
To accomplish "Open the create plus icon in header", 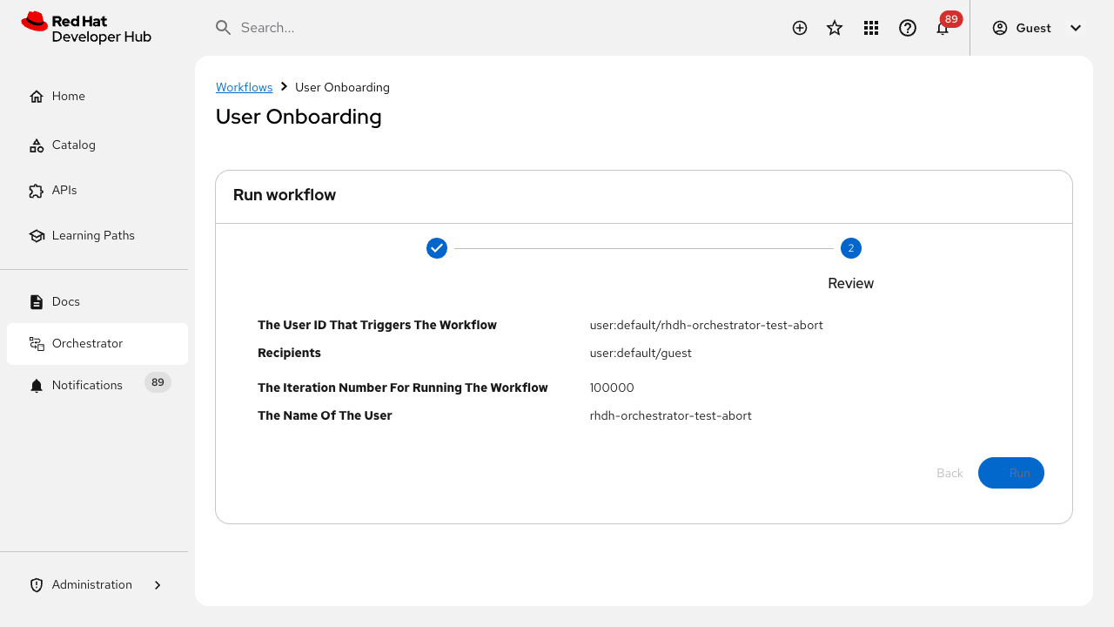I will click(800, 28).
